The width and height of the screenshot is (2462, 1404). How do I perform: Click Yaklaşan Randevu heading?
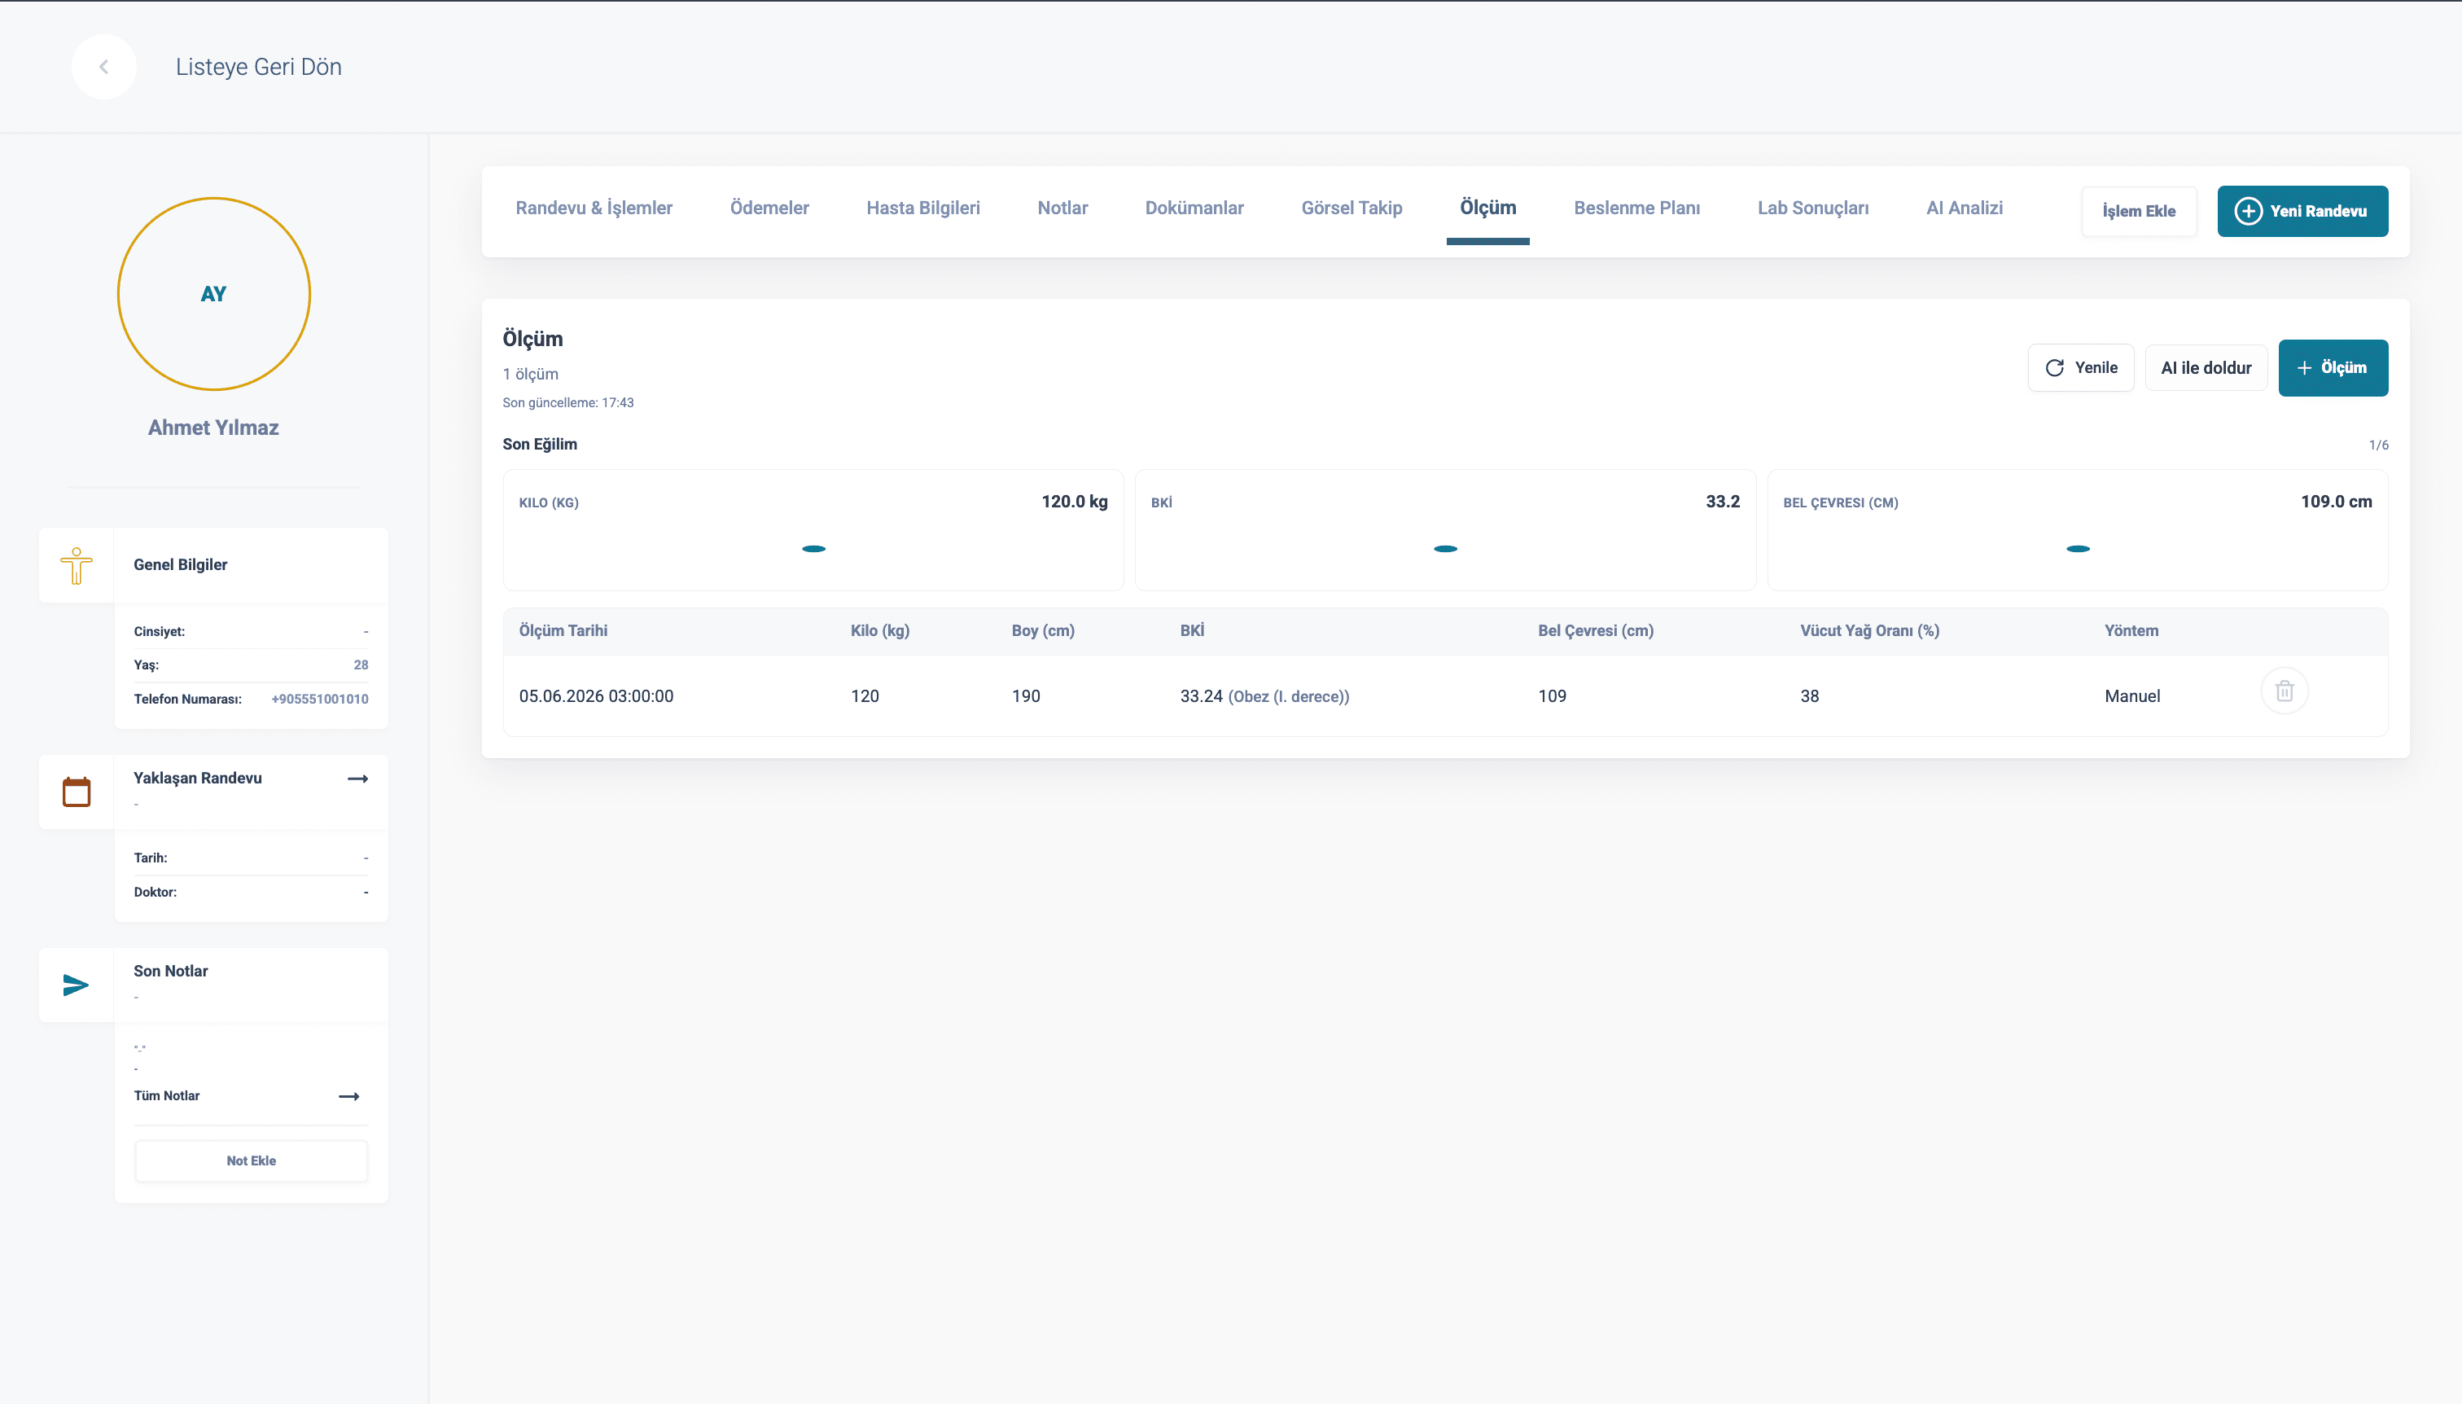coord(198,779)
